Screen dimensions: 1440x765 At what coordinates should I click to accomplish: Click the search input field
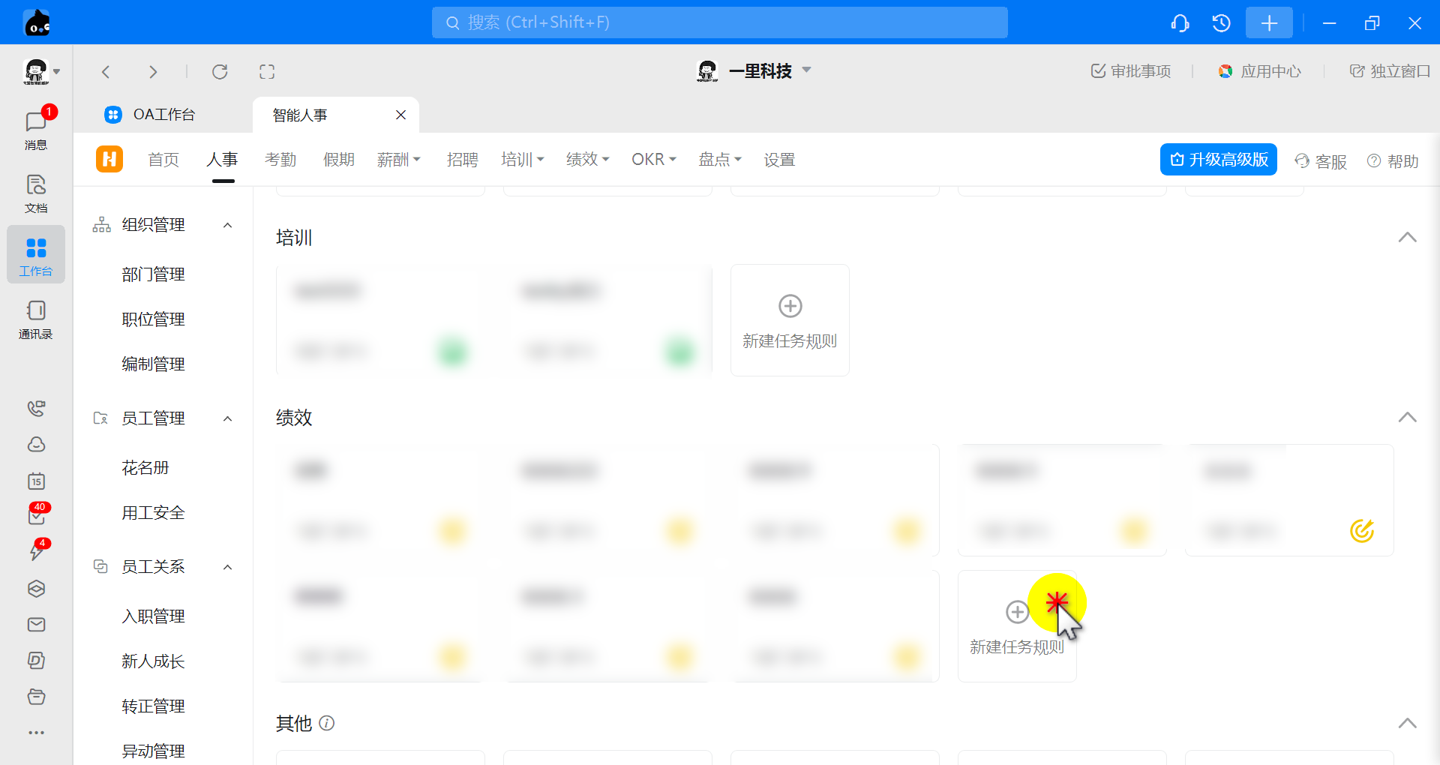(719, 22)
